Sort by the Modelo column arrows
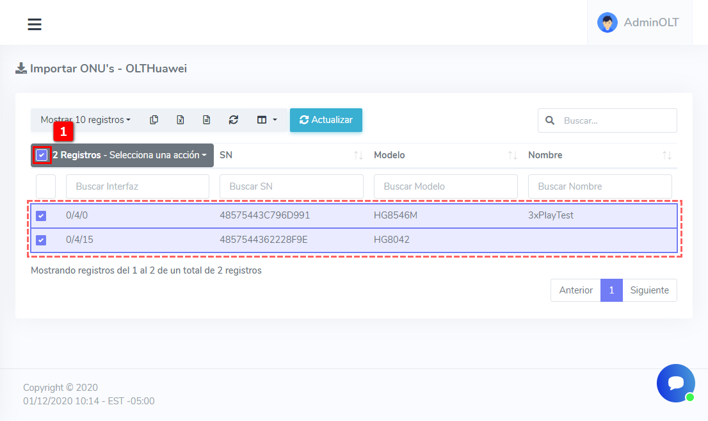708x421 pixels. coord(512,156)
